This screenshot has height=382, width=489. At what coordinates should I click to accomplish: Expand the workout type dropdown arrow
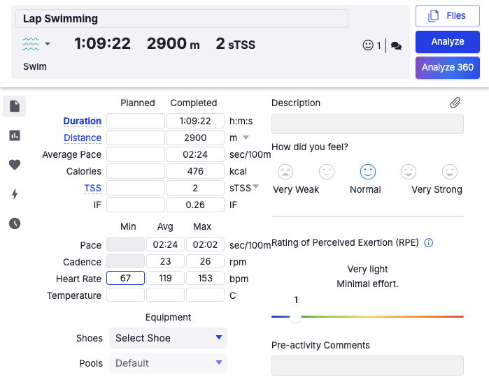[x=48, y=44]
